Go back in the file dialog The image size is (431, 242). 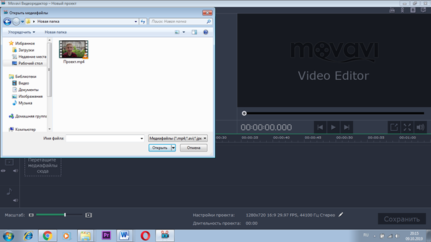click(7, 21)
